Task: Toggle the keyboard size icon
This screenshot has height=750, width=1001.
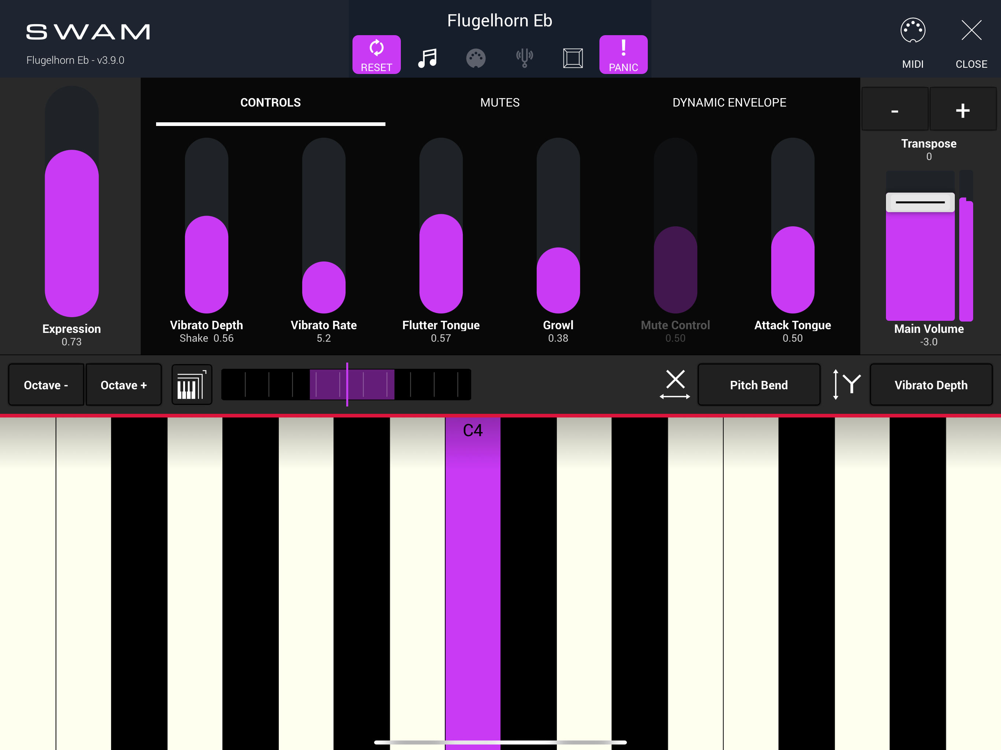Action: [x=192, y=385]
